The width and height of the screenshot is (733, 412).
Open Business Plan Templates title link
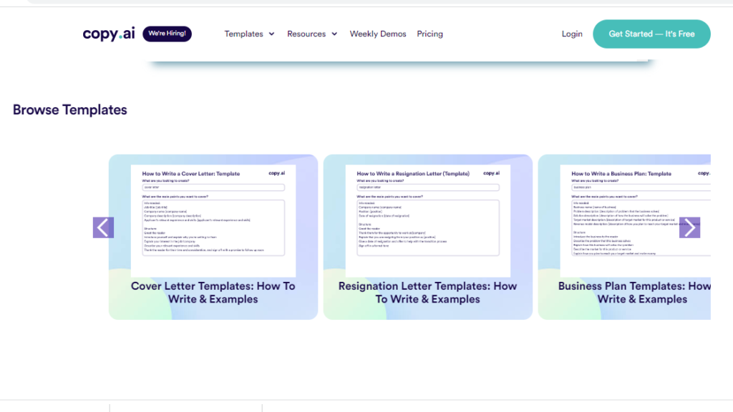634,293
